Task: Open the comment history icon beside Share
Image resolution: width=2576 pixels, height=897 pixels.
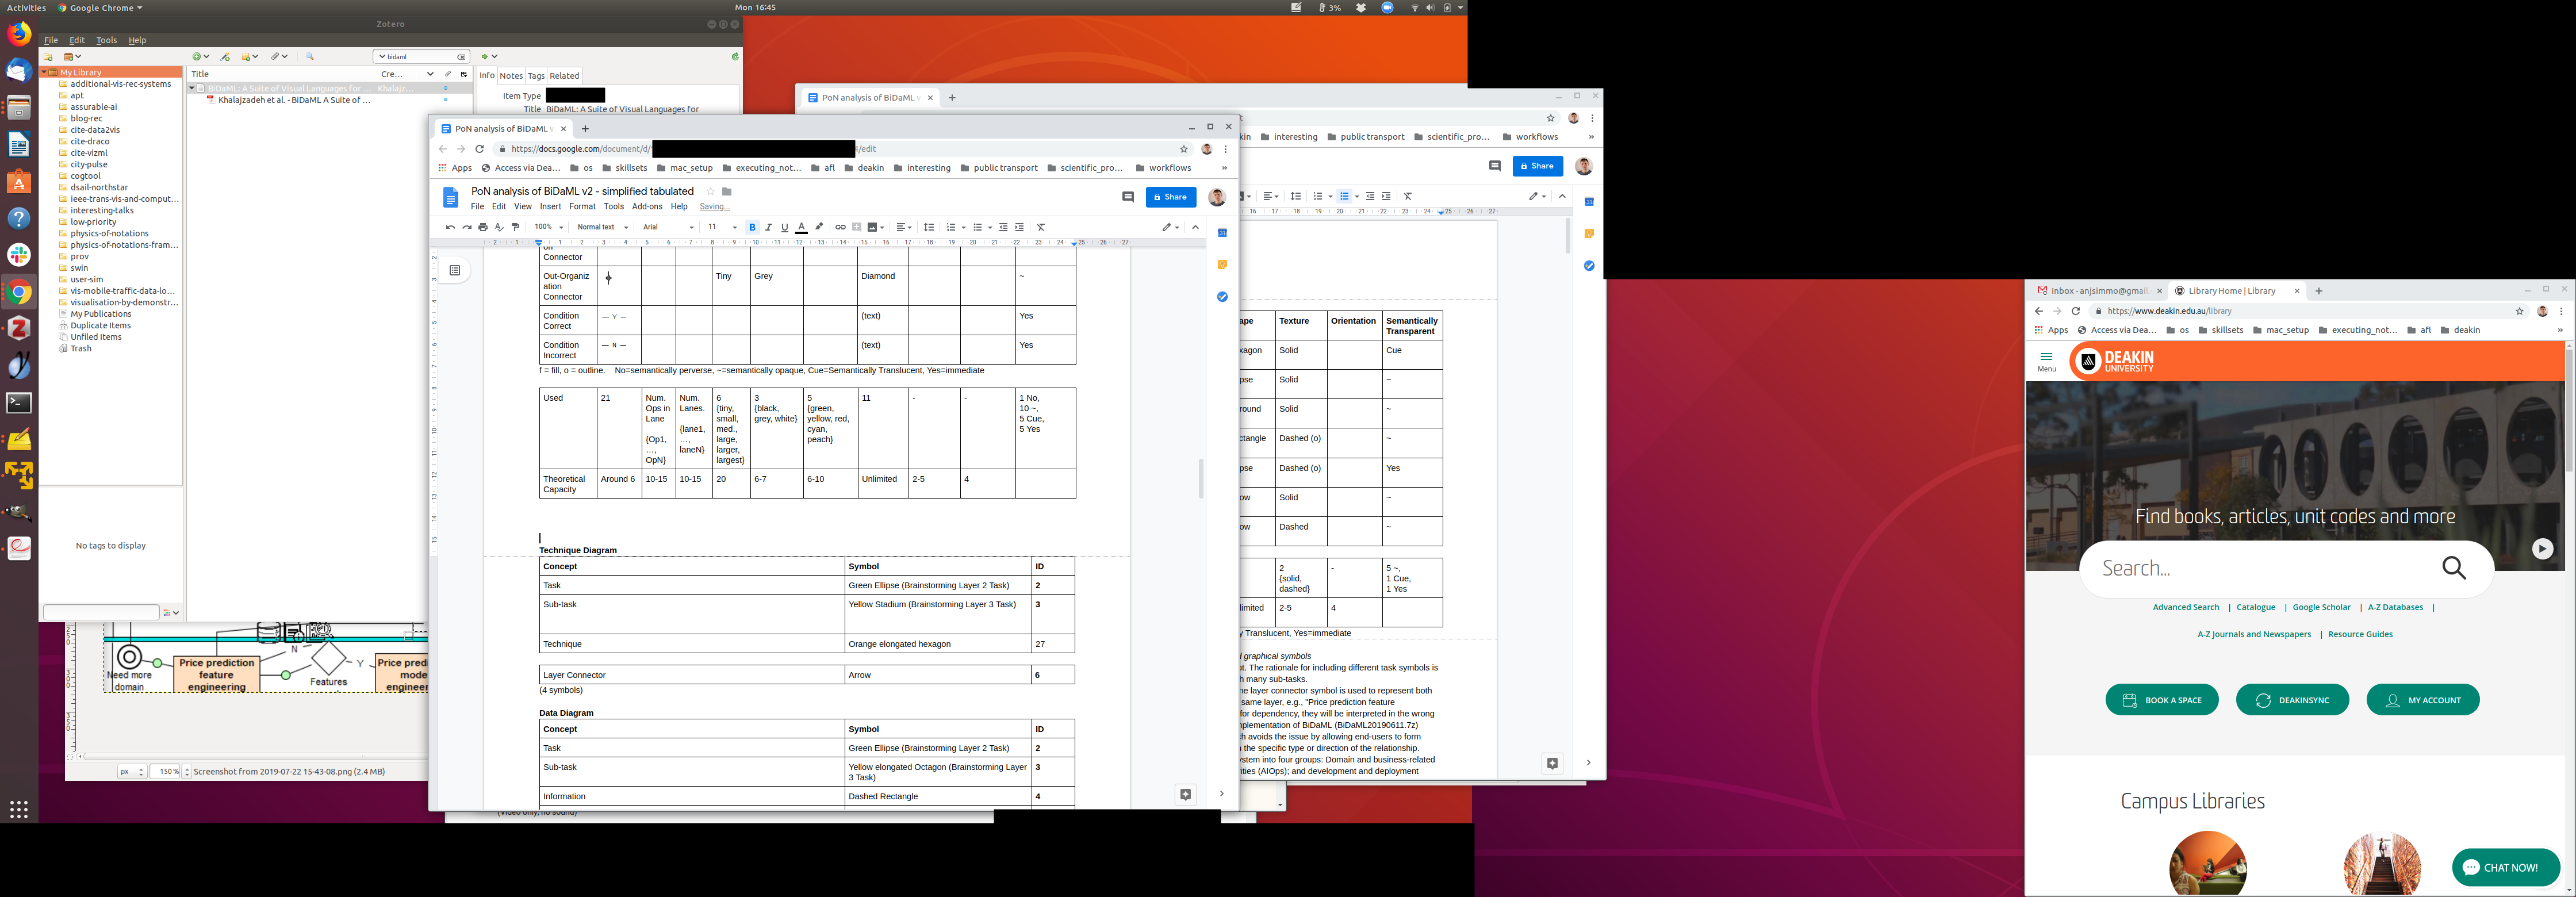Action: (x=1128, y=197)
